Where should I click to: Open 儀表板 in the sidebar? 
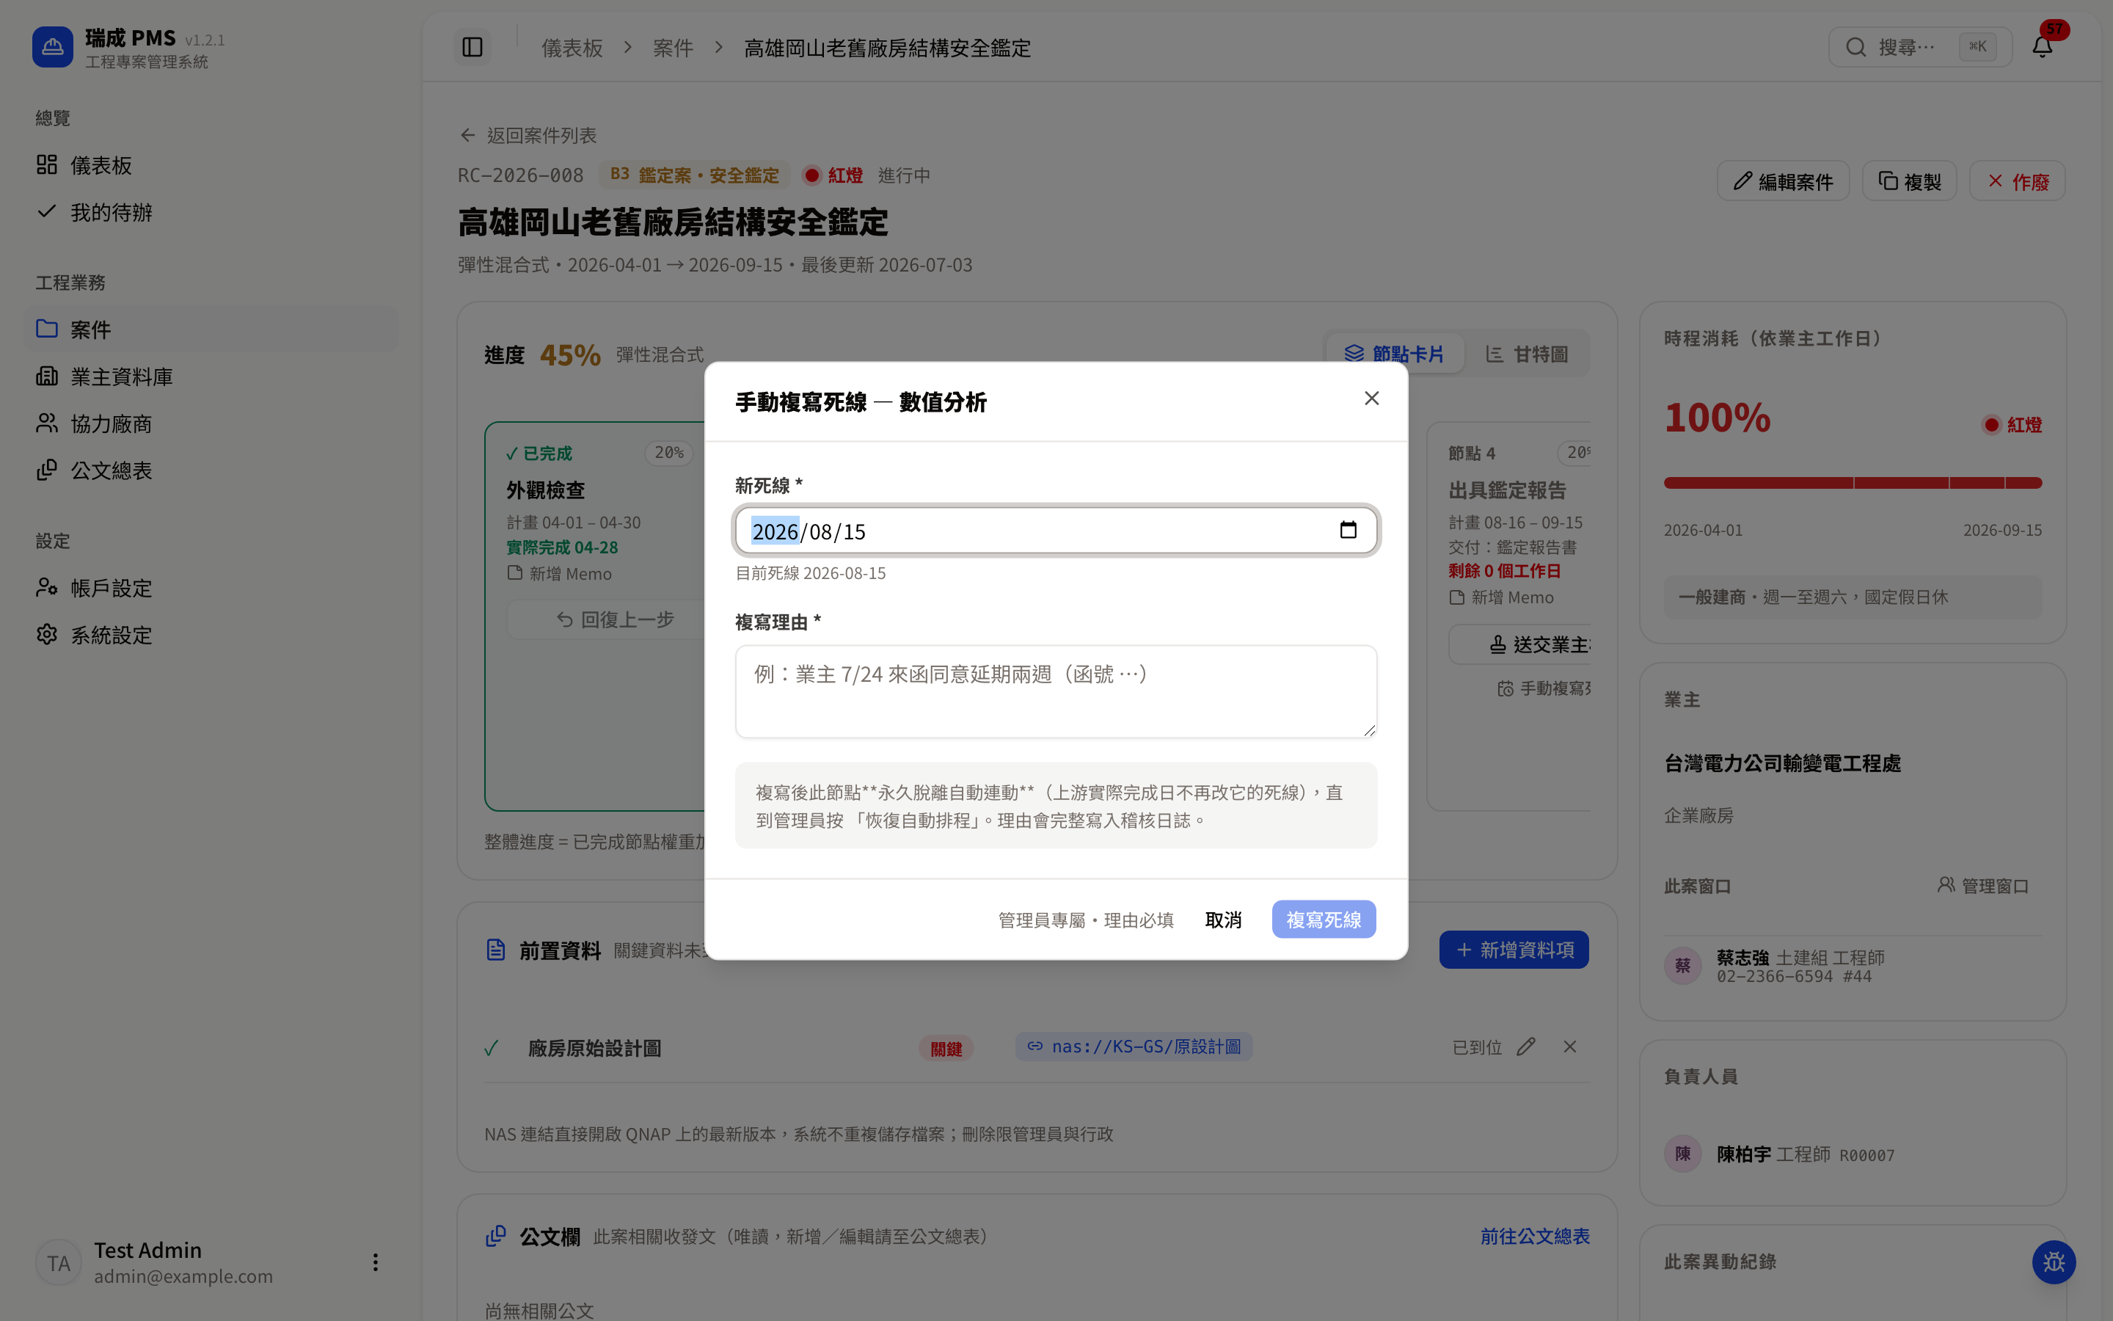[211, 165]
